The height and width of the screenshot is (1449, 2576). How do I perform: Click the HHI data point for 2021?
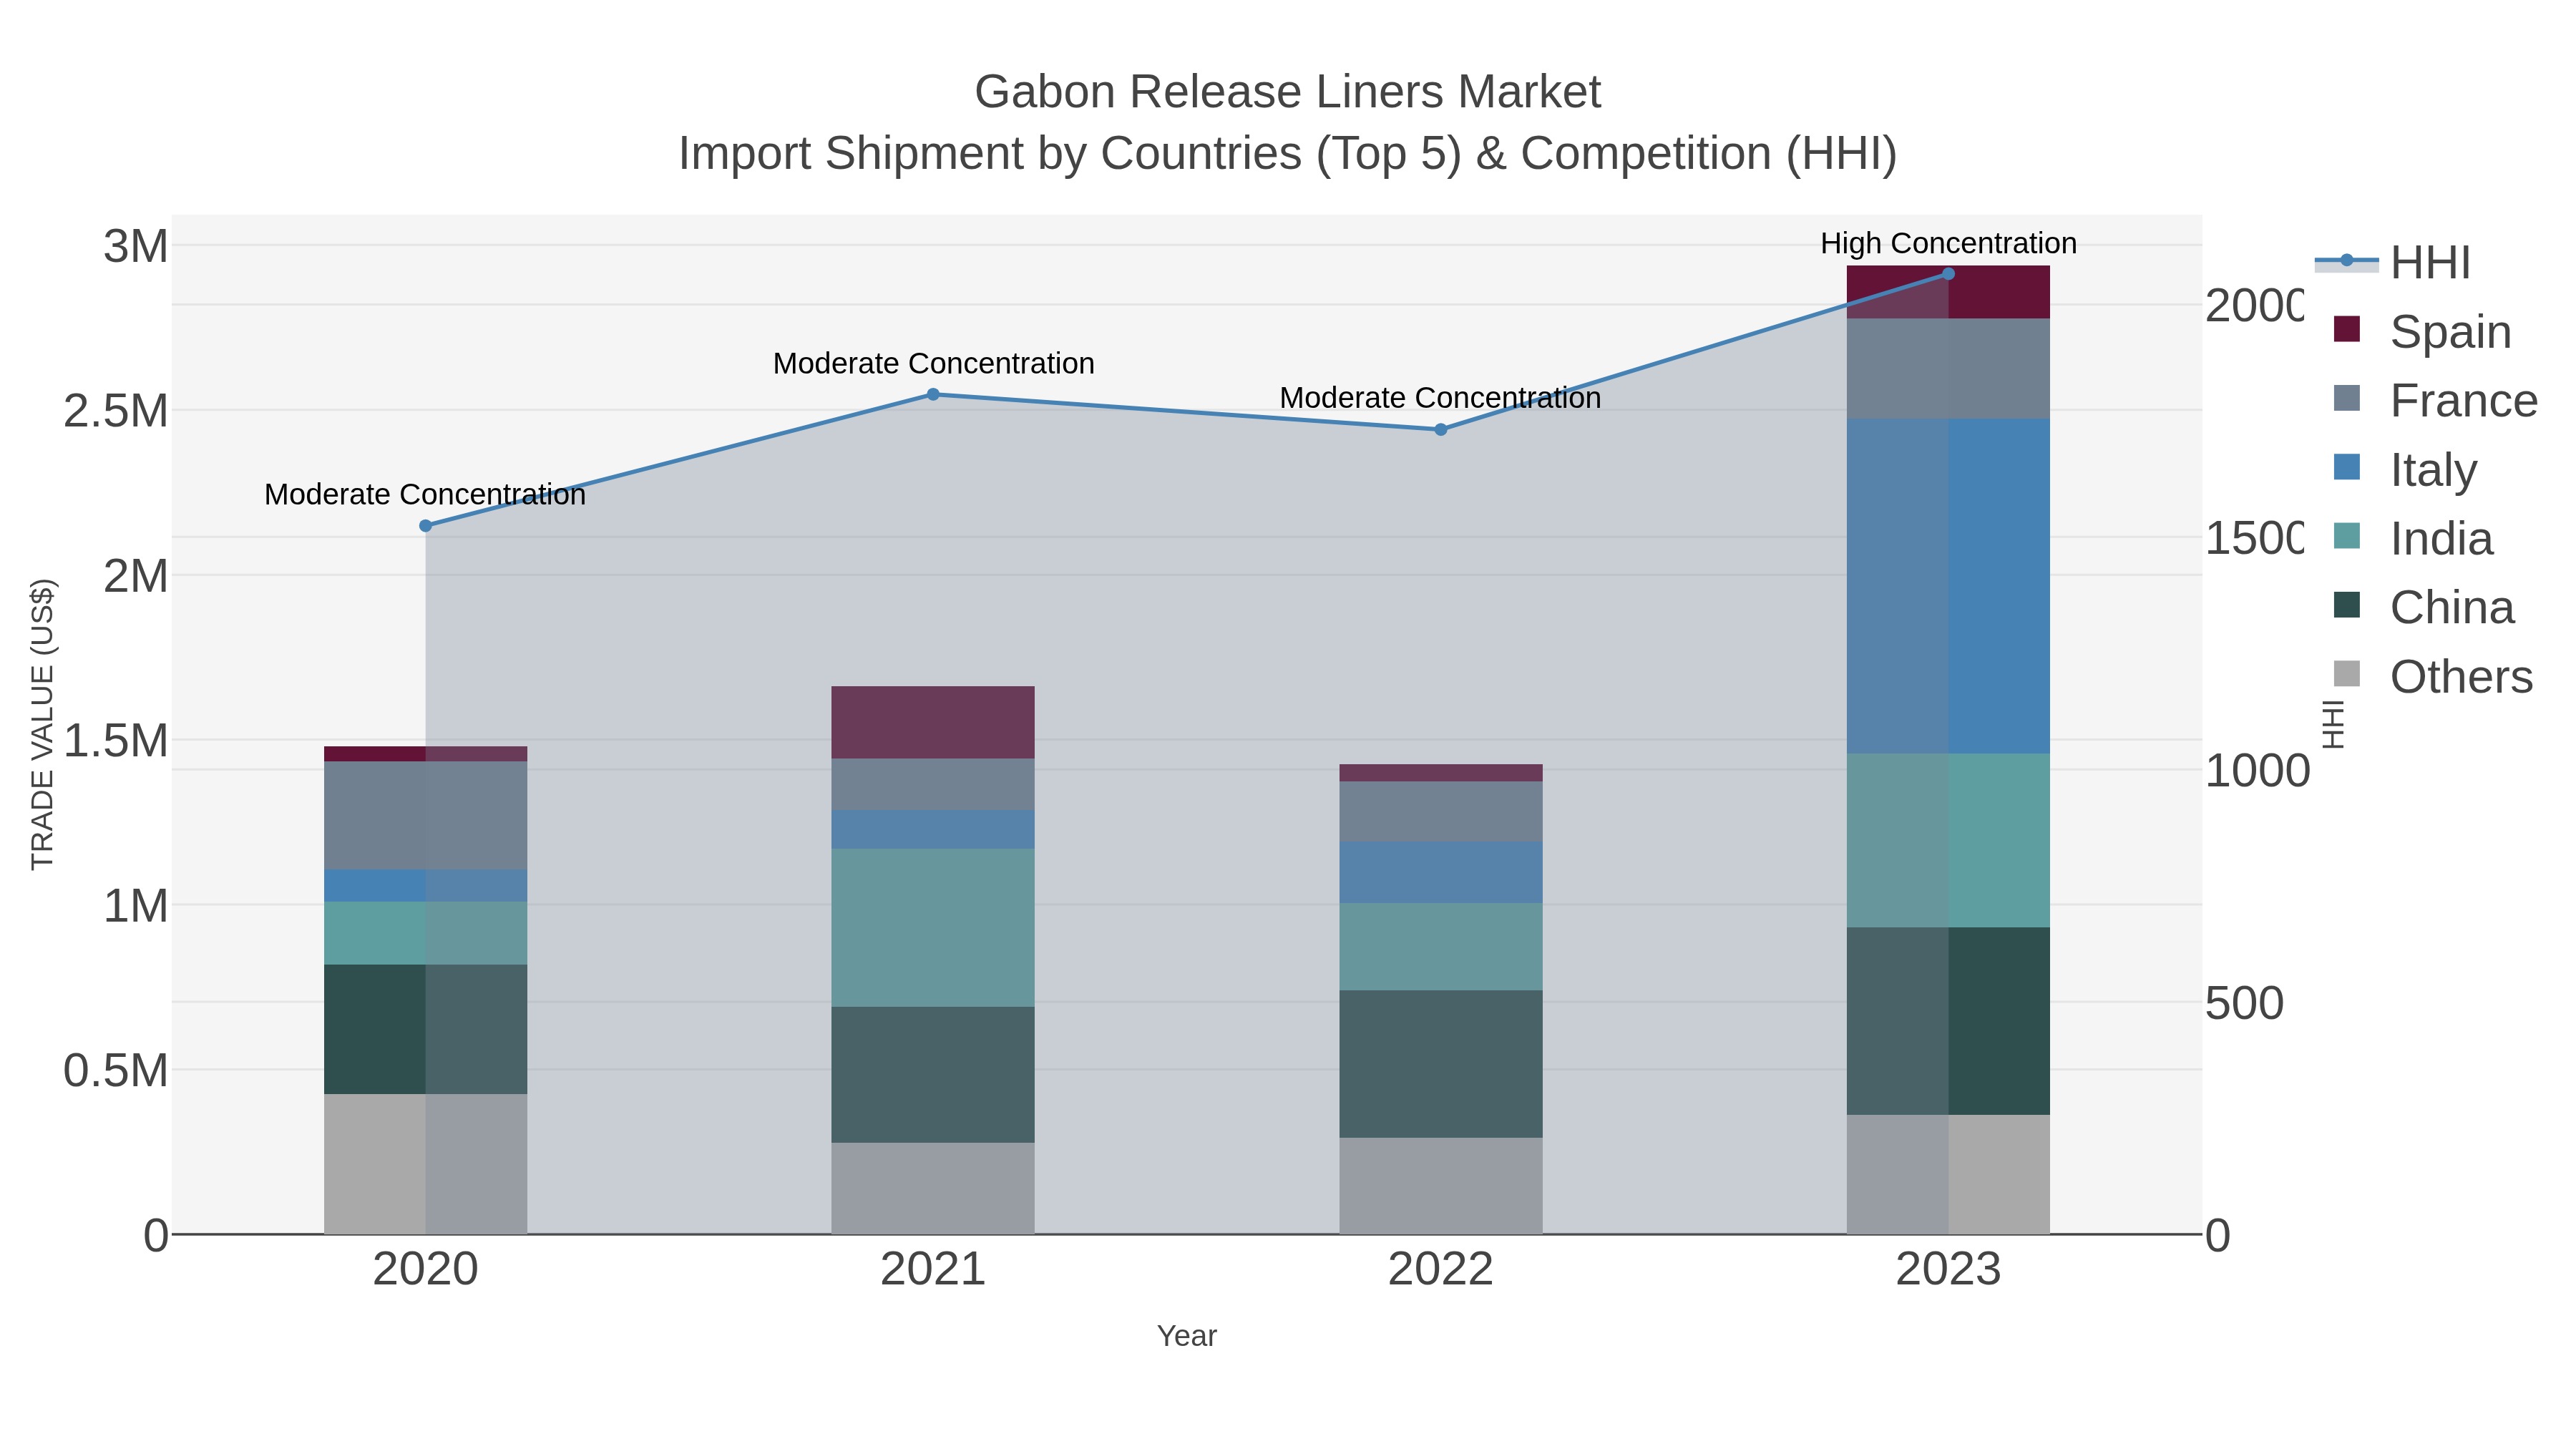point(933,394)
